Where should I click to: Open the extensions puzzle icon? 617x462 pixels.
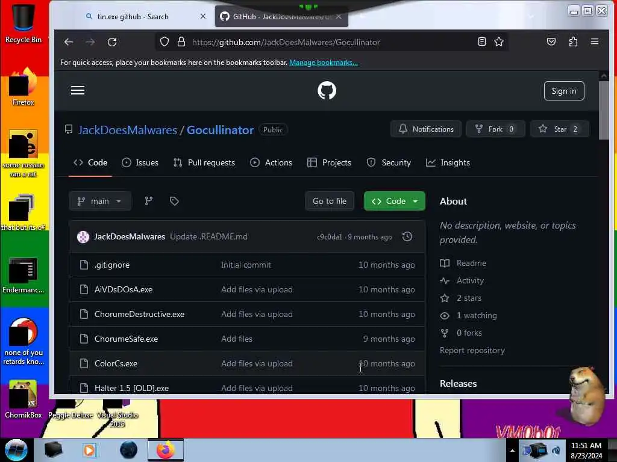point(574,42)
